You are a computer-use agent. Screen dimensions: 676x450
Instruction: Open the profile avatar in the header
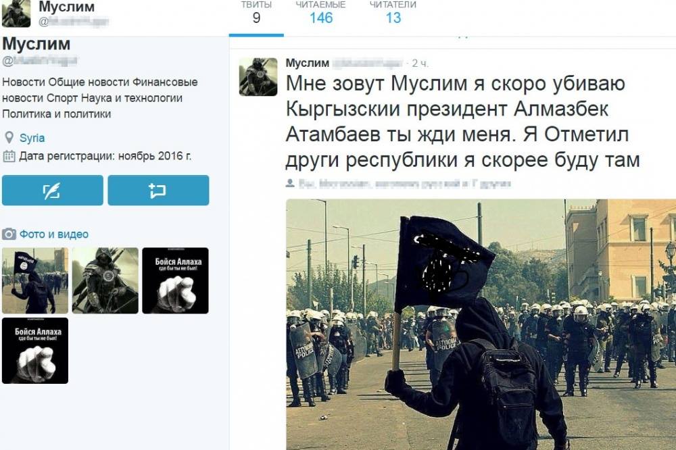16,14
